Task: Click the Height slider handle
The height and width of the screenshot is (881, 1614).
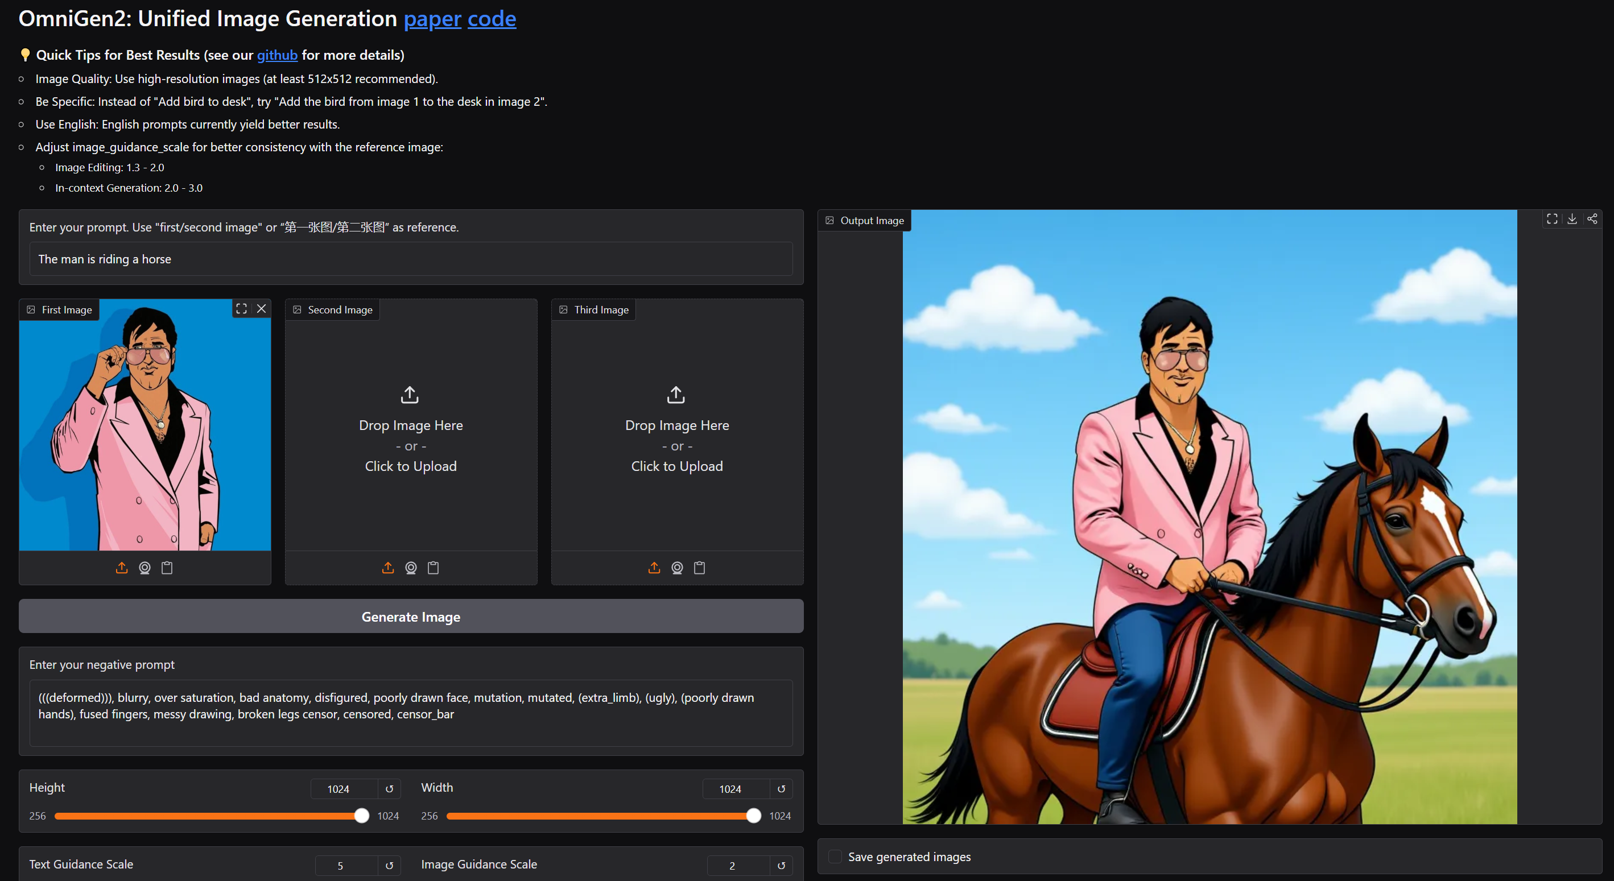Action: 361,816
